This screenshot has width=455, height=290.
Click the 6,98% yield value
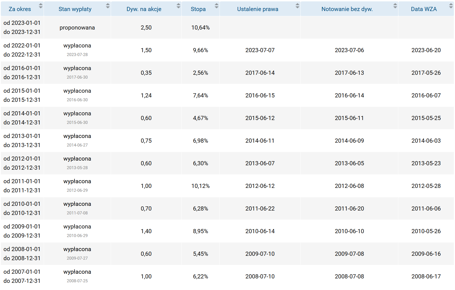(200, 141)
